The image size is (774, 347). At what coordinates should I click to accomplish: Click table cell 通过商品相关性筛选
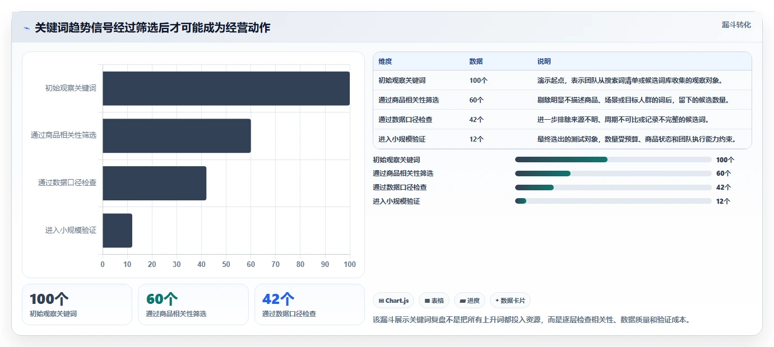[409, 100]
